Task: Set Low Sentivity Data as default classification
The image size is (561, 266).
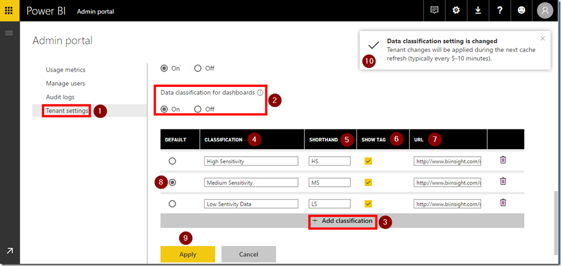Action: (172, 204)
